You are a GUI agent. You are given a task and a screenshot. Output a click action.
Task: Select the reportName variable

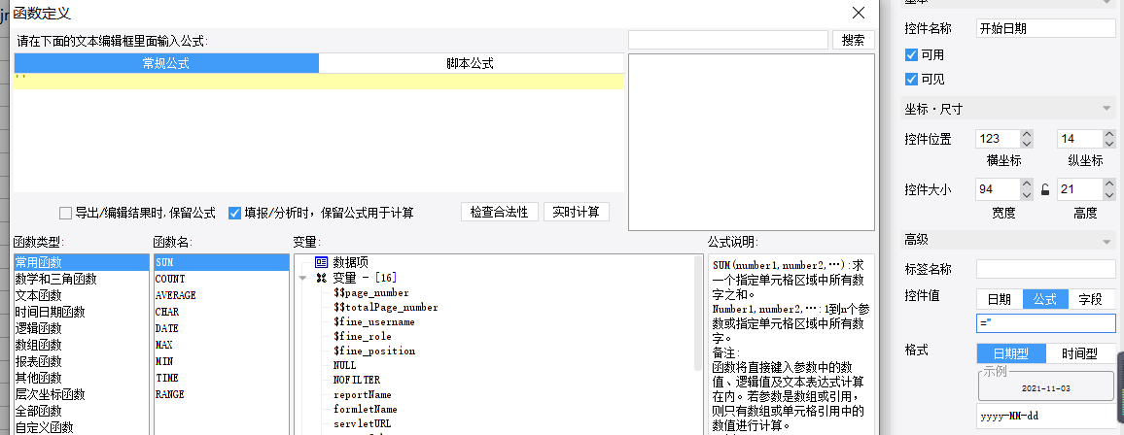[x=363, y=395]
